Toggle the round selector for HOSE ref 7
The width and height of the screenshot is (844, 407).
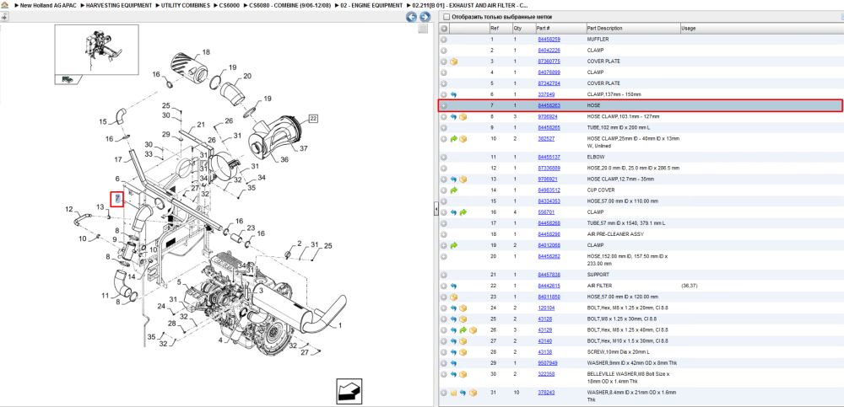pyautogui.click(x=444, y=105)
